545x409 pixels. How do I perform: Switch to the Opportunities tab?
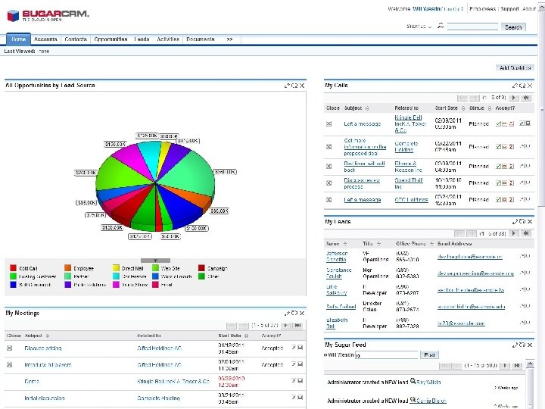[111, 39]
